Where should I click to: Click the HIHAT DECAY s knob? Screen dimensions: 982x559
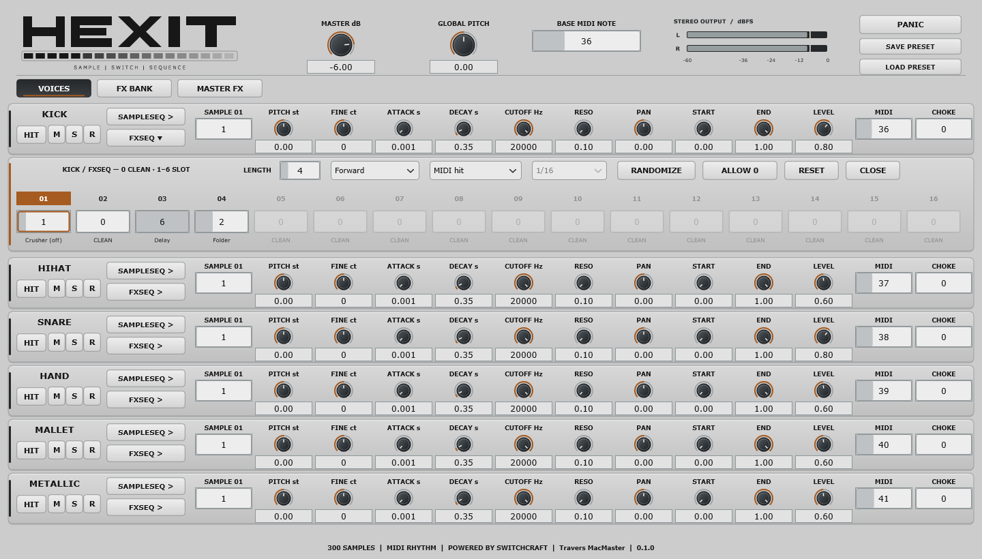(464, 283)
